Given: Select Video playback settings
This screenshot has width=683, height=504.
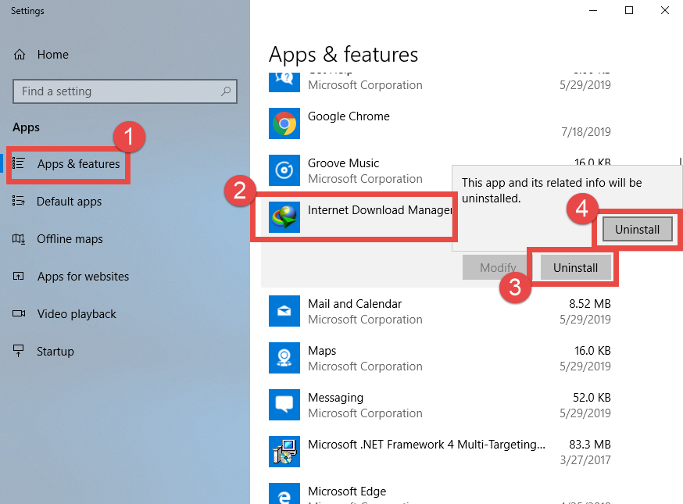Looking at the screenshot, I should (x=77, y=314).
